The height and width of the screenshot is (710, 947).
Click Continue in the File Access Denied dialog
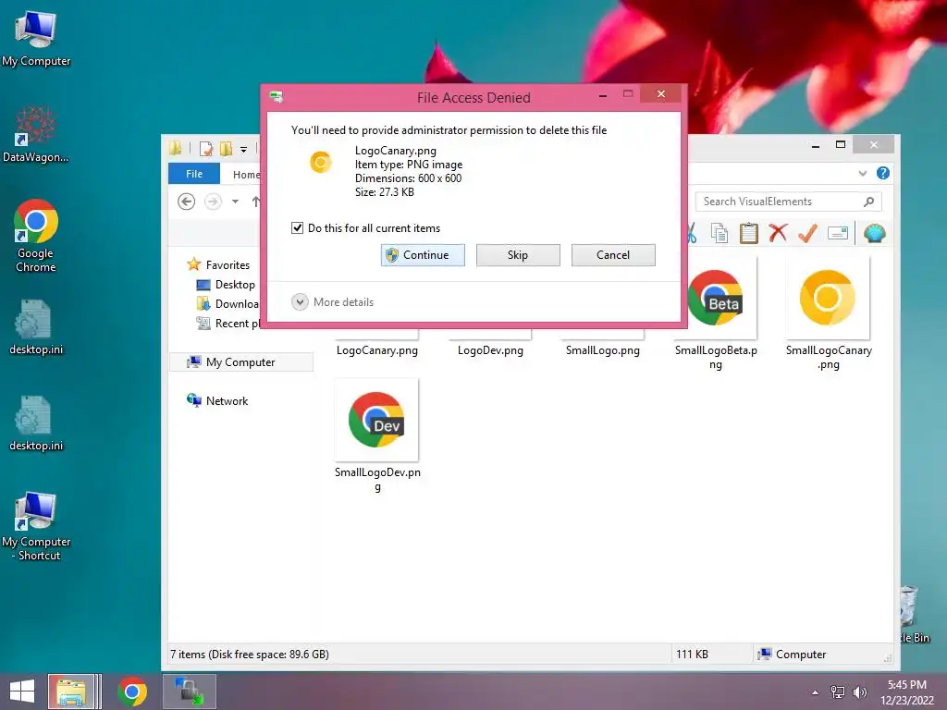423,255
